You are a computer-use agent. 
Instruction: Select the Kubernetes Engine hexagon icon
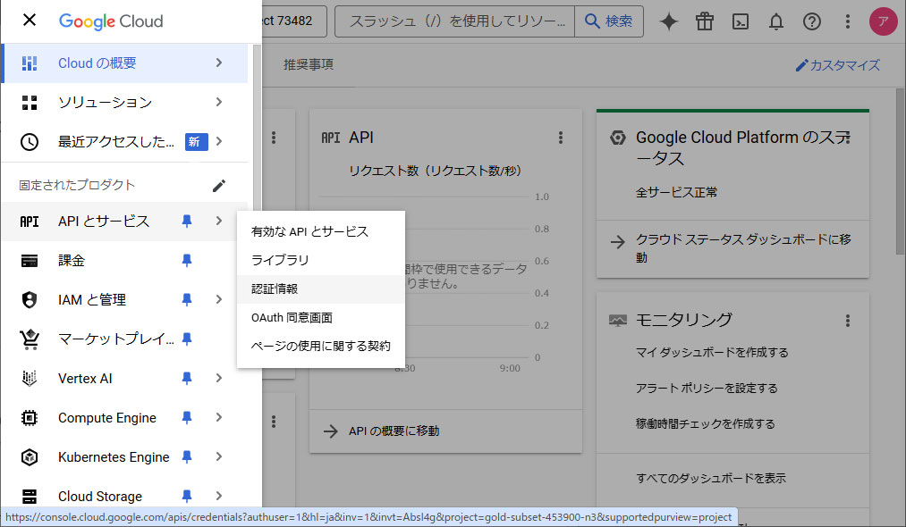[29, 457]
